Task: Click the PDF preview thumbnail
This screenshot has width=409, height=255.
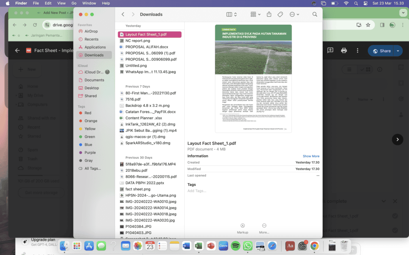Action: tap(253, 78)
